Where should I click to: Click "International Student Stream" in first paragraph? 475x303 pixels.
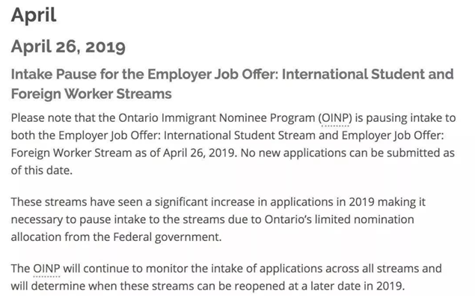(239, 135)
